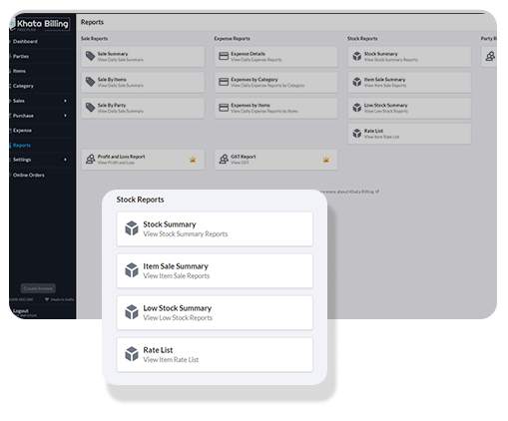Click the 'View Stock Summary Reports' text in enlarged panel
The image size is (508, 421).
coord(186,234)
